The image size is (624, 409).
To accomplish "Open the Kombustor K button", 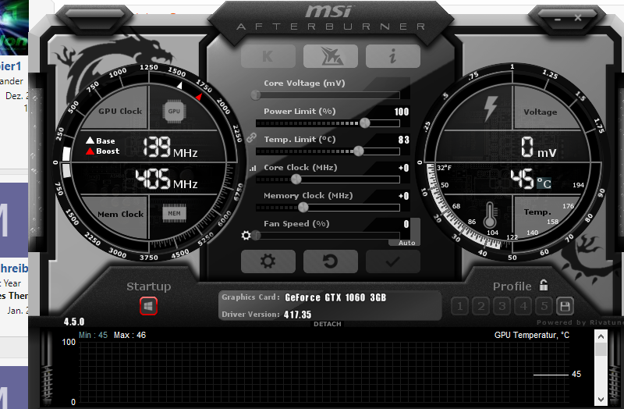I will point(268,56).
